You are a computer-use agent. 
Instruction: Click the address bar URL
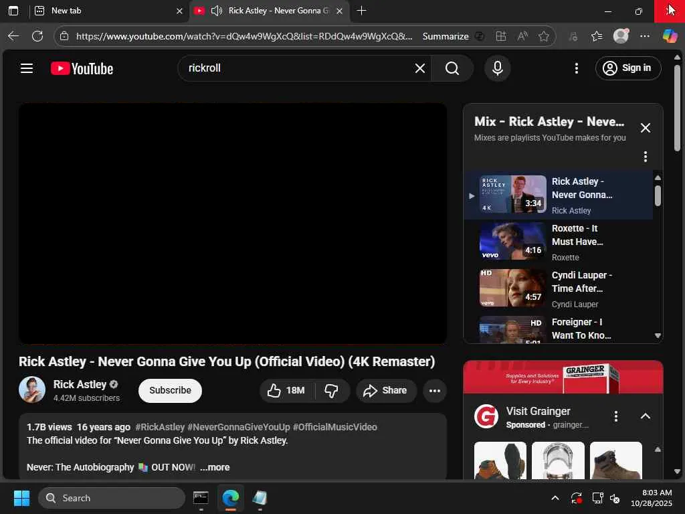coord(243,36)
